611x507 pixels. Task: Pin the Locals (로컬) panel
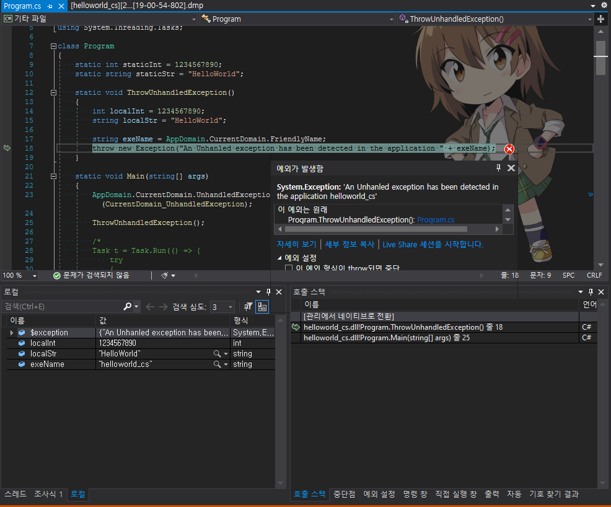click(268, 292)
